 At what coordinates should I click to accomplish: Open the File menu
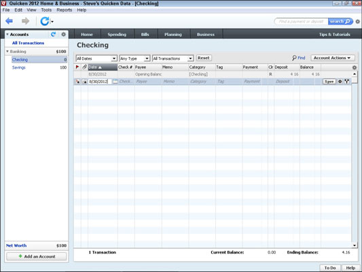(6, 10)
